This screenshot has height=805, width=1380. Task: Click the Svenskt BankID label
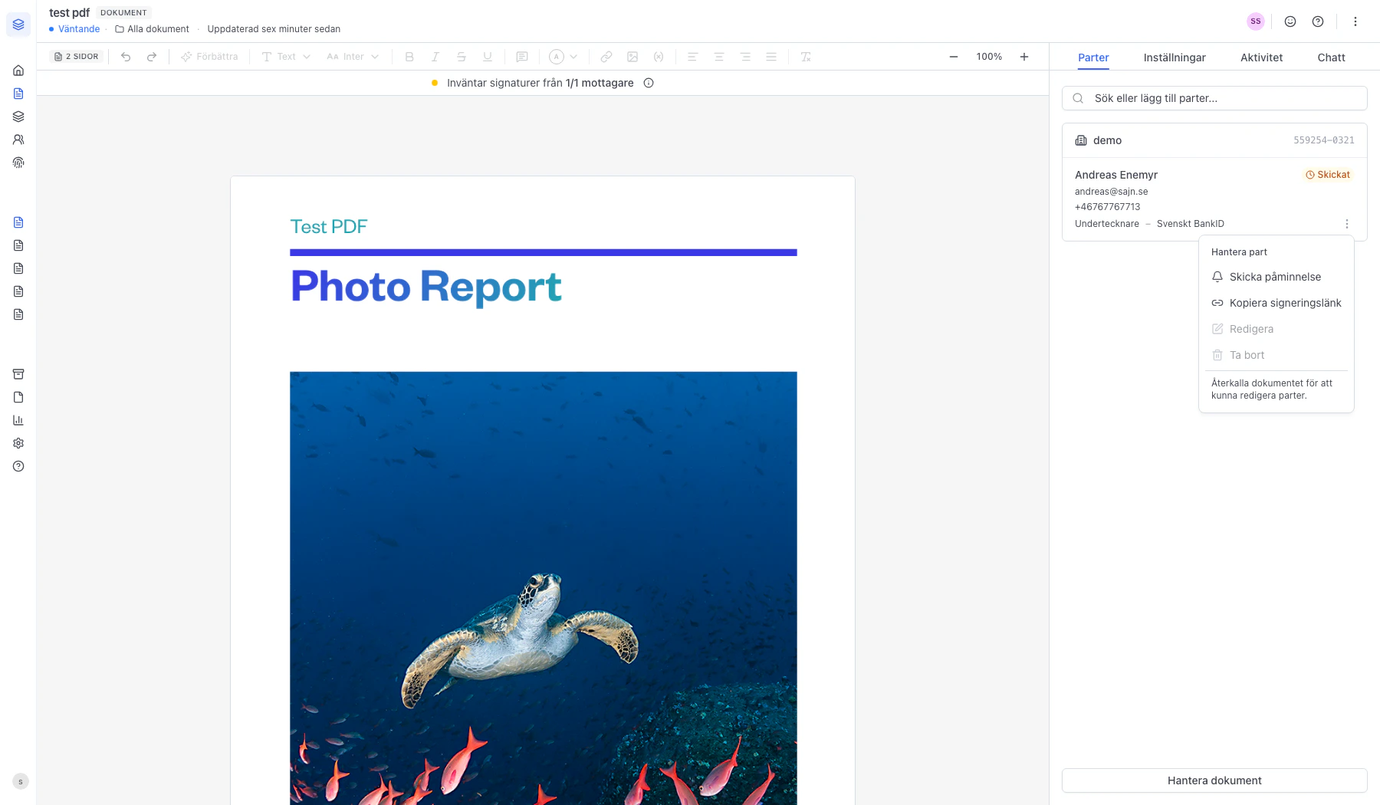(x=1191, y=224)
